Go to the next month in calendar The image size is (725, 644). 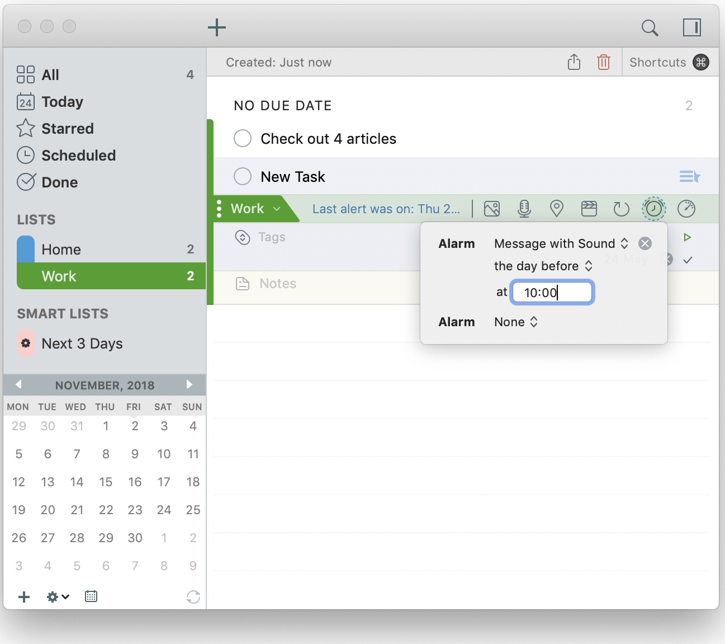point(189,384)
